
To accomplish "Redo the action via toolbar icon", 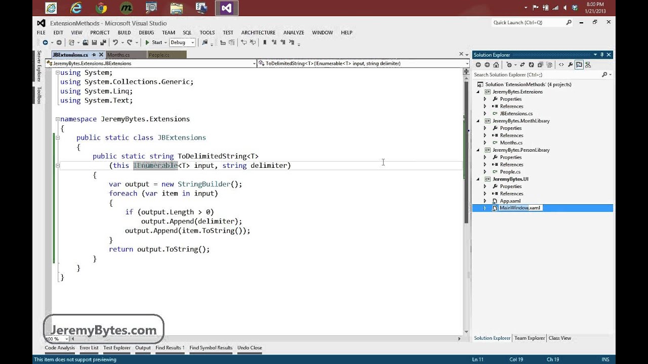I will (130, 42).
